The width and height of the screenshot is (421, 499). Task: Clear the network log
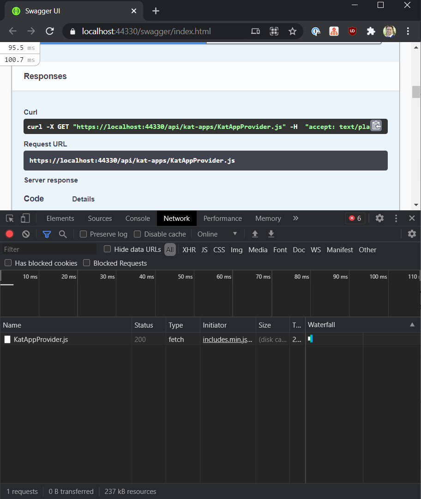coord(26,234)
